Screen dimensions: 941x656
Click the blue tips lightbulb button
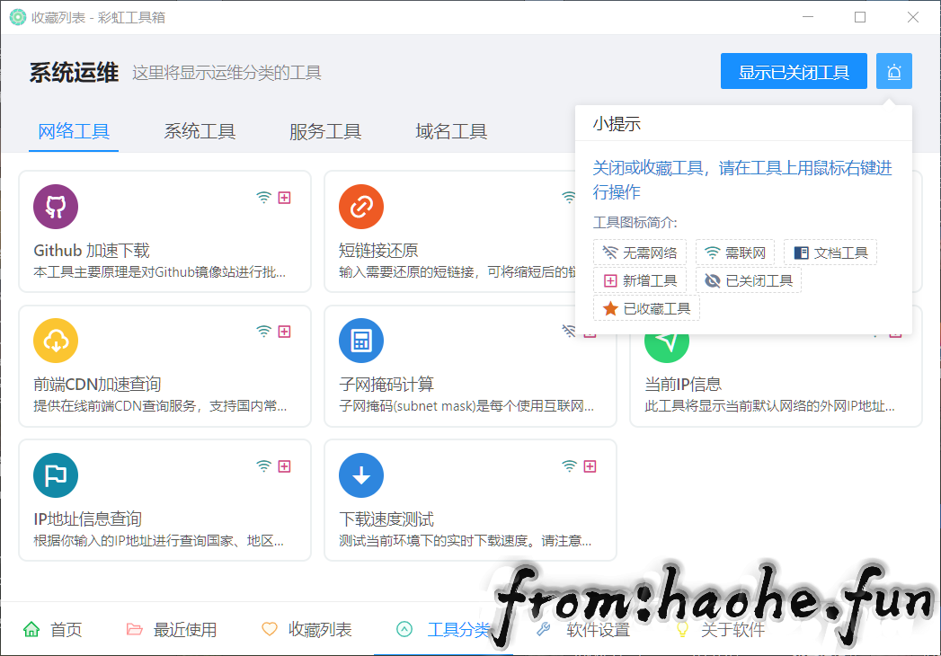click(x=893, y=71)
